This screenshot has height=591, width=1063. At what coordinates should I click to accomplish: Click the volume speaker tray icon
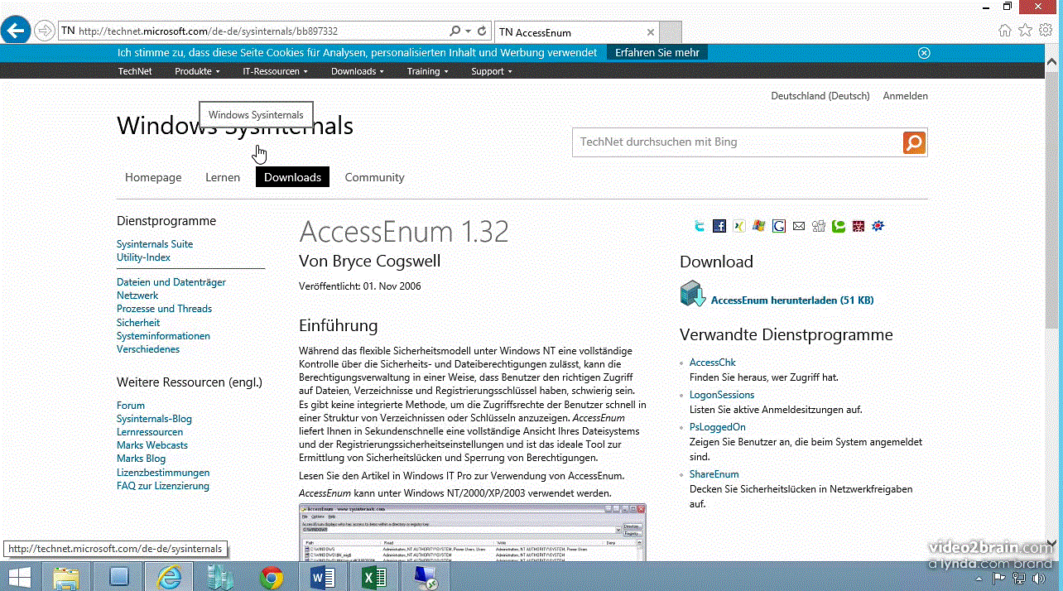point(1040,578)
